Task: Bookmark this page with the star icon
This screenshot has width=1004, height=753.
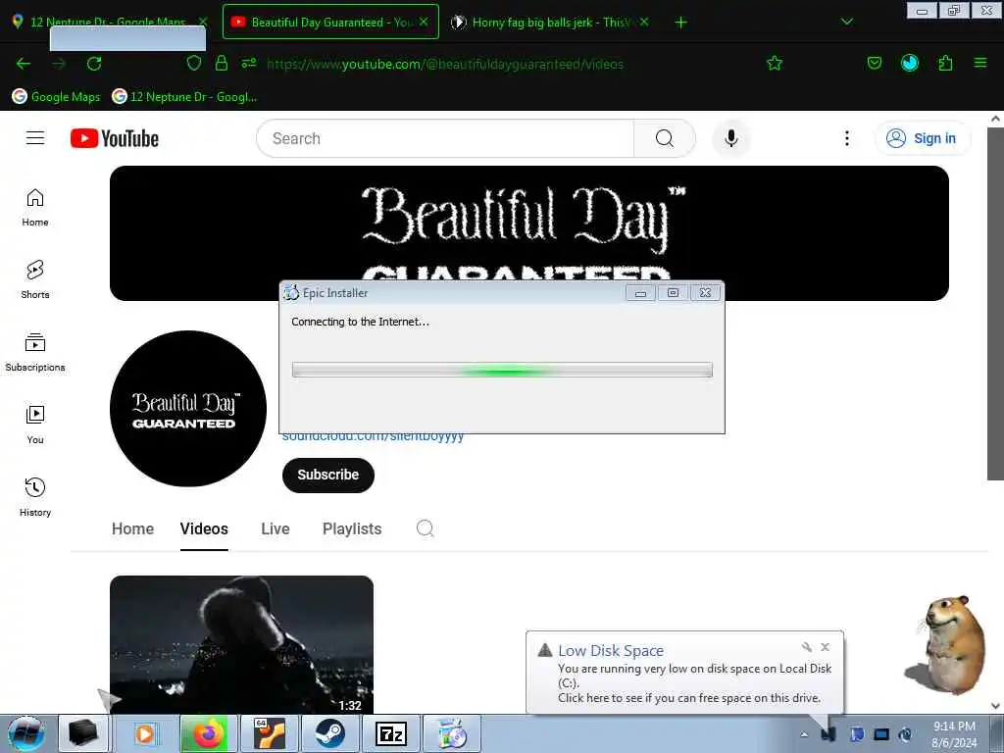Action: click(775, 63)
